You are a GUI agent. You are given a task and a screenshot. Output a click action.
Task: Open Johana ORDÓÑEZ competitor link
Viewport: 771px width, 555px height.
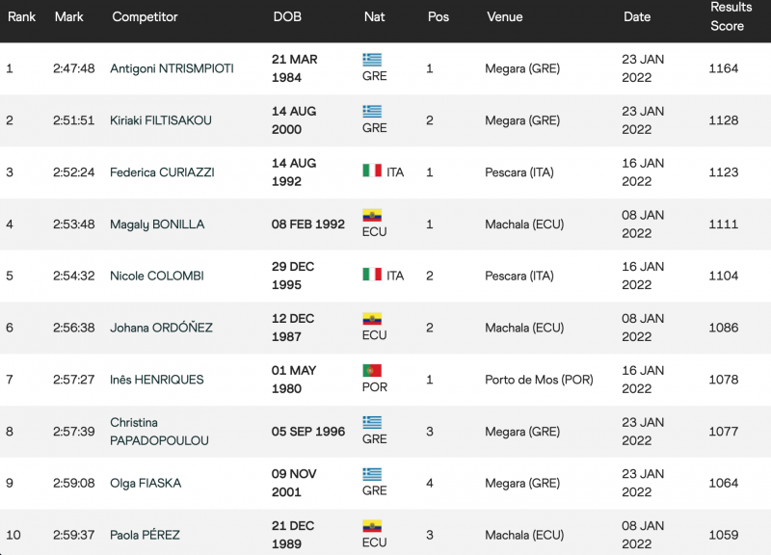(x=161, y=328)
